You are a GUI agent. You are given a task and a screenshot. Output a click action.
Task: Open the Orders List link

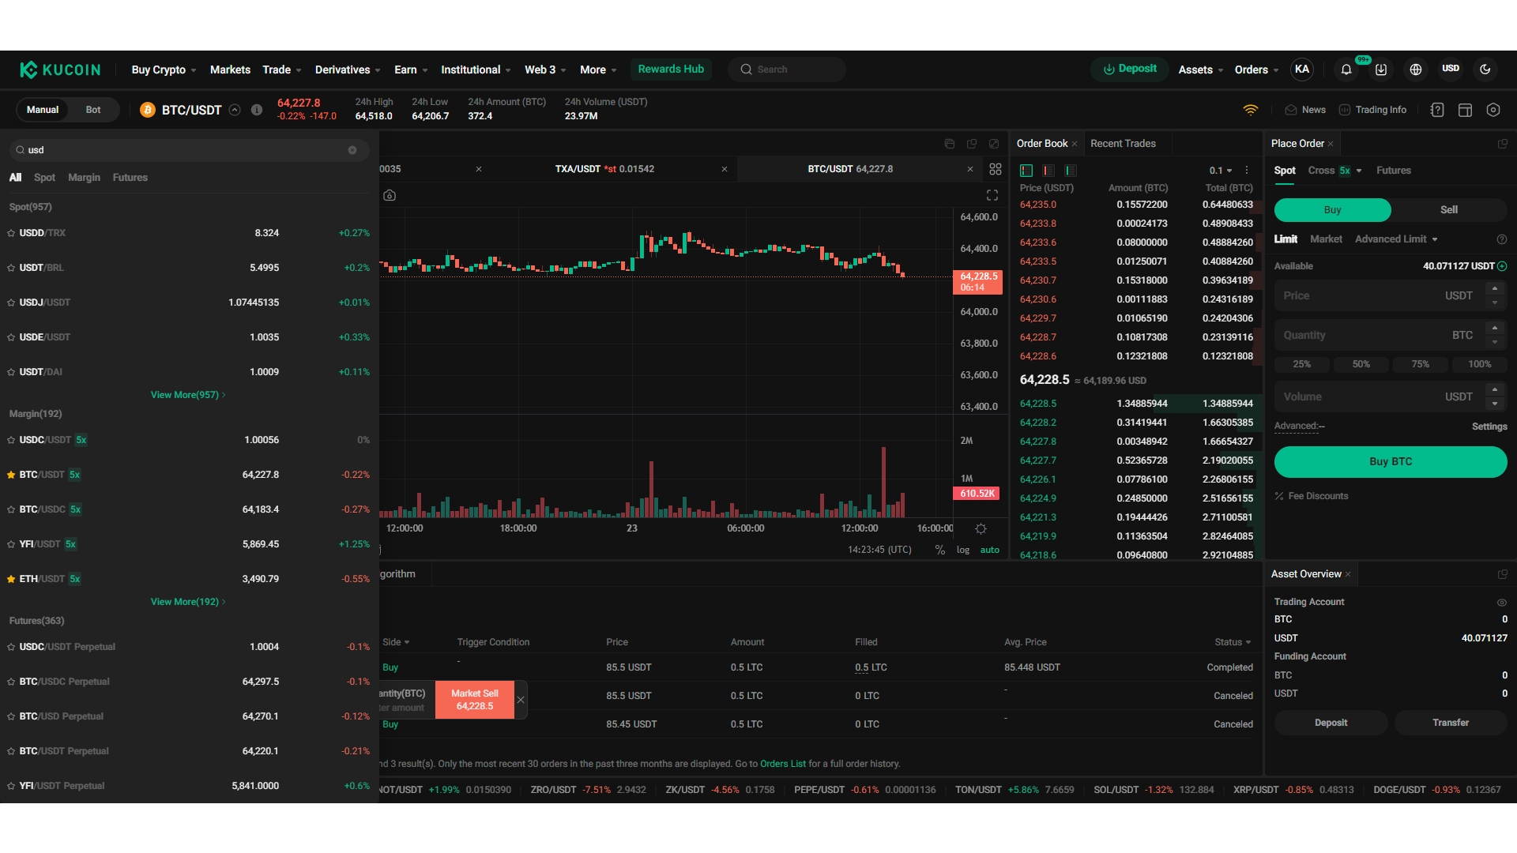click(x=783, y=764)
